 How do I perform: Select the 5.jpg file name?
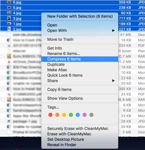click(17, 7)
